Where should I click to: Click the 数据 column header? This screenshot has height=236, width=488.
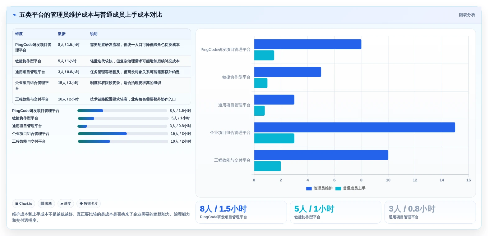tap(62, 34)
